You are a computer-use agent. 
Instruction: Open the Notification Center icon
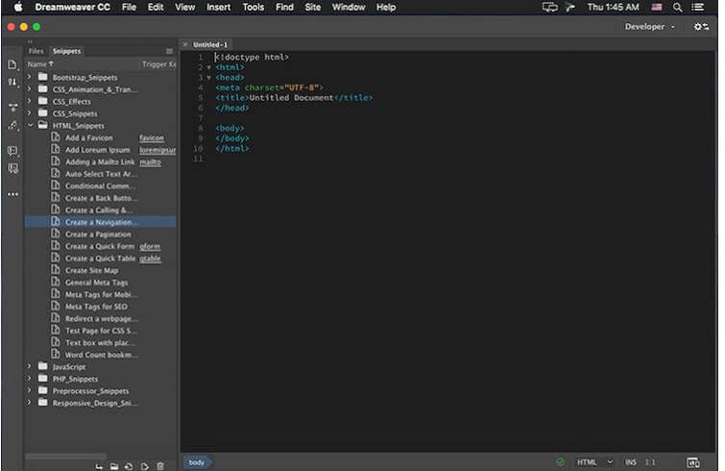click(698, 8)
